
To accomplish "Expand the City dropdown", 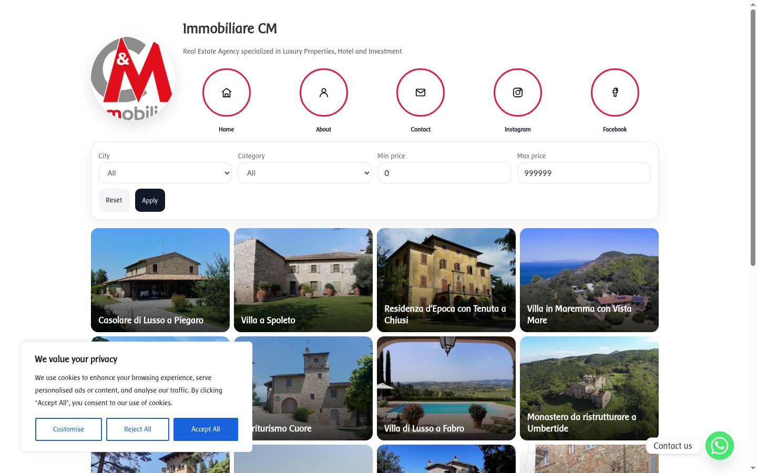I will click(x=165, y=173).
